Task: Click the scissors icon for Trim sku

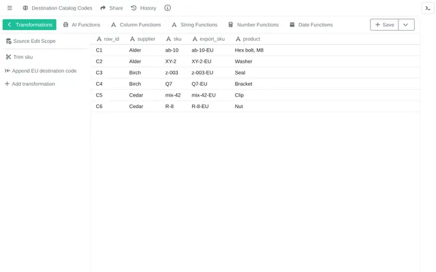Action: (x=8, y=57)
